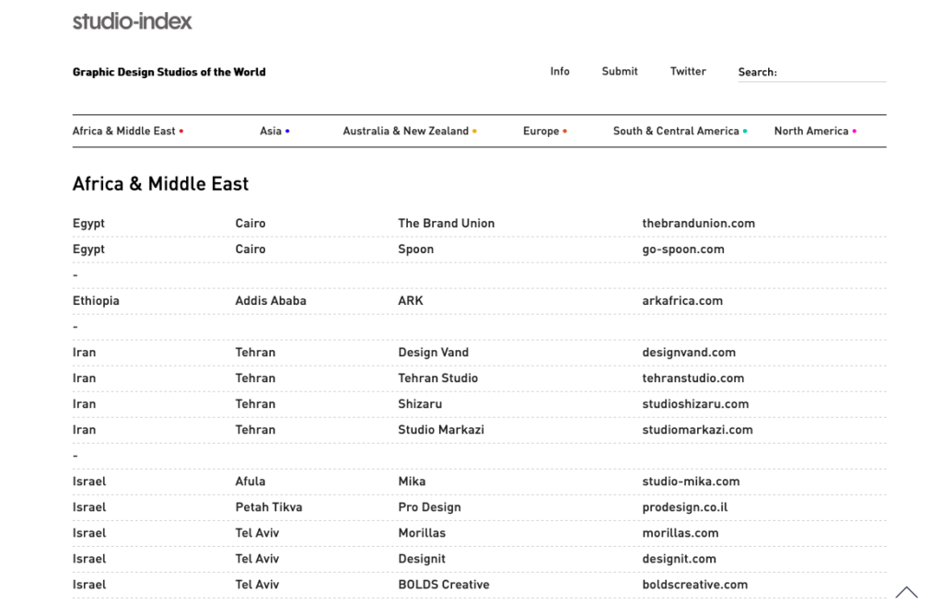The image size is (943, 604).
Task: Visit thebrandunion.com link
Action: (x=698, y=224)
